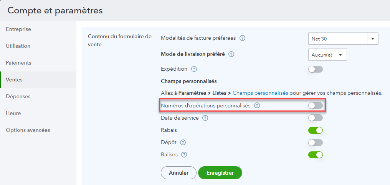Go to Options avancées section
Screen dimensions: 390x185
click(28, 130)
